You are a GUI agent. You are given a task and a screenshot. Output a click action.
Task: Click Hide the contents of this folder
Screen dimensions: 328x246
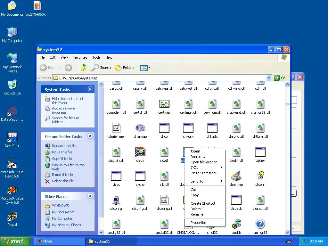click(x=67, y=101)
